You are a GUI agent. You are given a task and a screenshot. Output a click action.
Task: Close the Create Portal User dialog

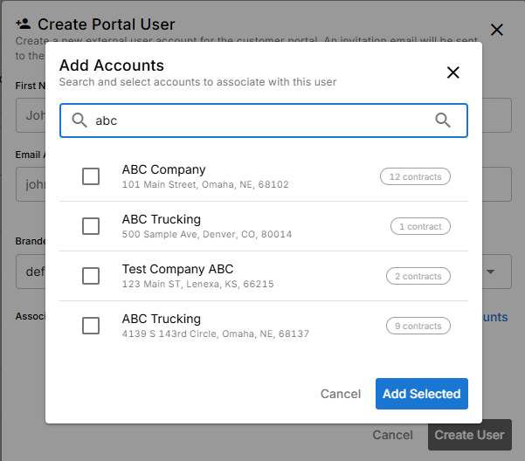(x=496, y=30)
